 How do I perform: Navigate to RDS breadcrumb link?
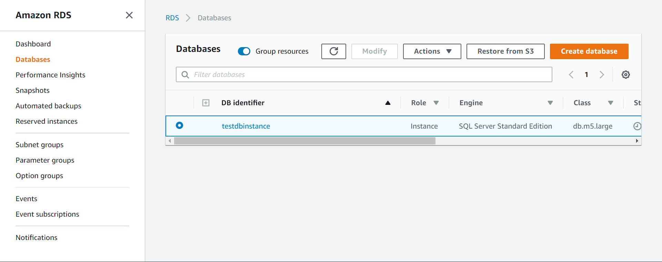click(x=172, y=18)
